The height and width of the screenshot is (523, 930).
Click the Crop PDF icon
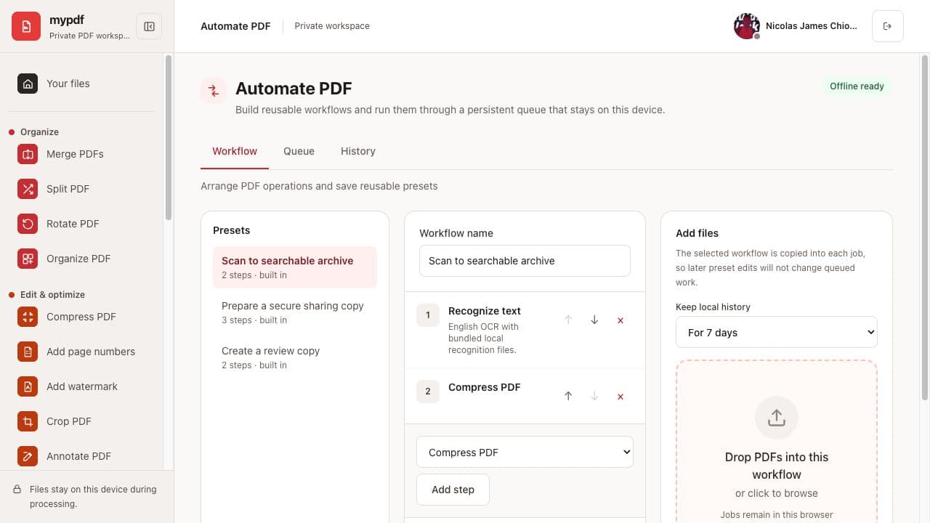(x=28, y=421)
